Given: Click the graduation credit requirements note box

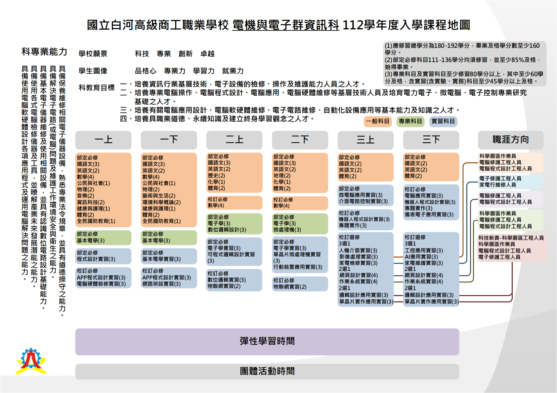Looking at the screenshot, I should coord(465,64).
